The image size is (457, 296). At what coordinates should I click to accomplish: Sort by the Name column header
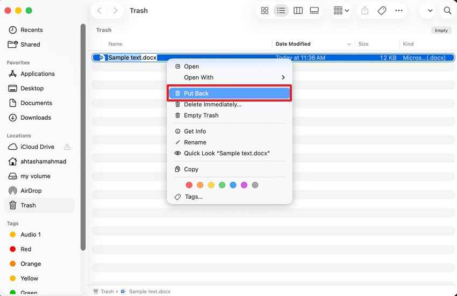tap(115, 44)
